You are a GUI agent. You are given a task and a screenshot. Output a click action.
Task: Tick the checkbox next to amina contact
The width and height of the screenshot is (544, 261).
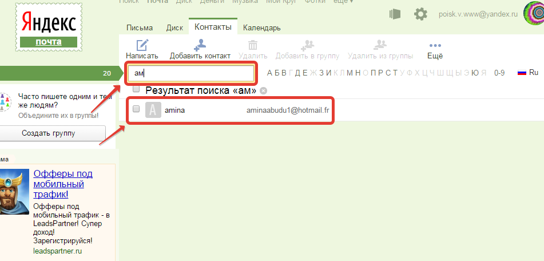coord(136,109)
